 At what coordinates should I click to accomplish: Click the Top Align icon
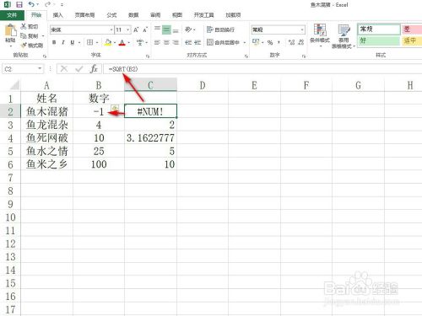[x=157, y=29]
